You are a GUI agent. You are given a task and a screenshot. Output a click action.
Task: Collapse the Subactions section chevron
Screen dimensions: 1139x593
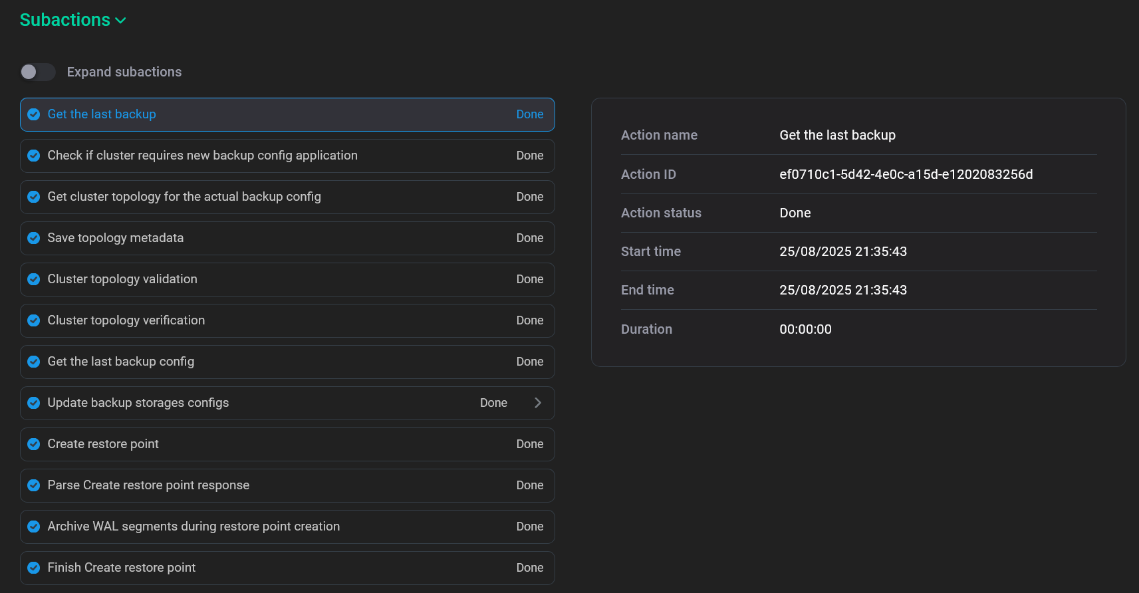click(x=120, y=21)
